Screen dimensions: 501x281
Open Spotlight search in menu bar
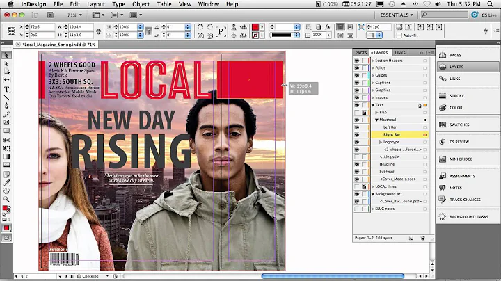point(490,4)
